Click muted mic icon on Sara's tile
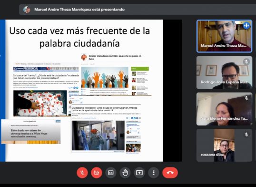 coord(246,98)
